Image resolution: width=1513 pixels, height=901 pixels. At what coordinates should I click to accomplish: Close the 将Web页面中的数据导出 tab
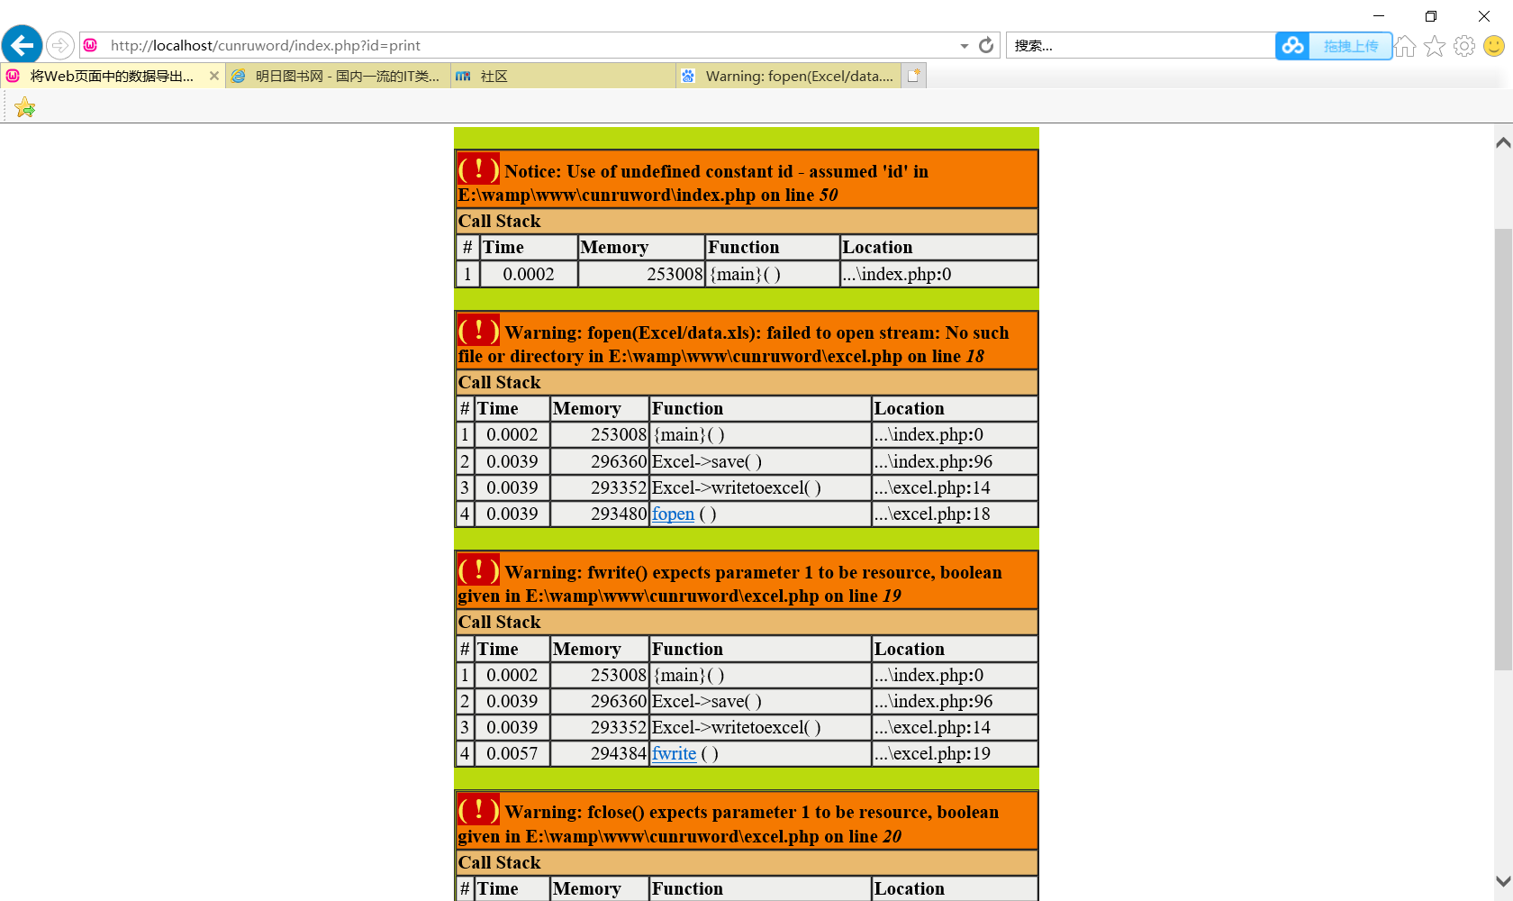pyautogui.click(x=214, y=76)
